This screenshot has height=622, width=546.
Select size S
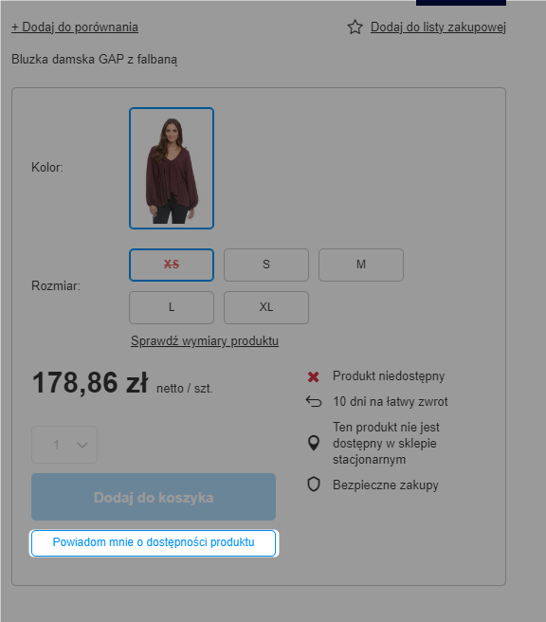(x=266, y=265)
